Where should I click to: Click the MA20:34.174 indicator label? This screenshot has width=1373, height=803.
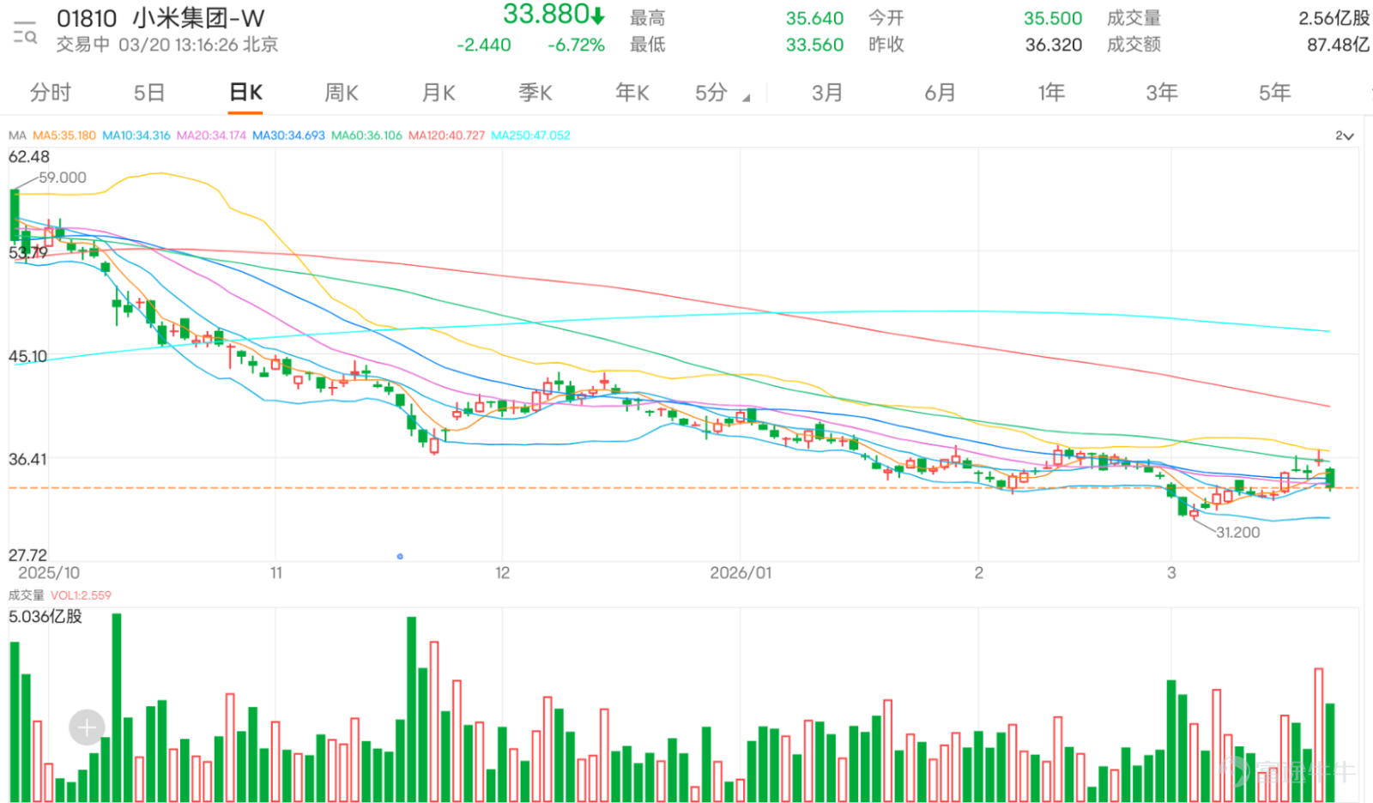click(211, 136)
